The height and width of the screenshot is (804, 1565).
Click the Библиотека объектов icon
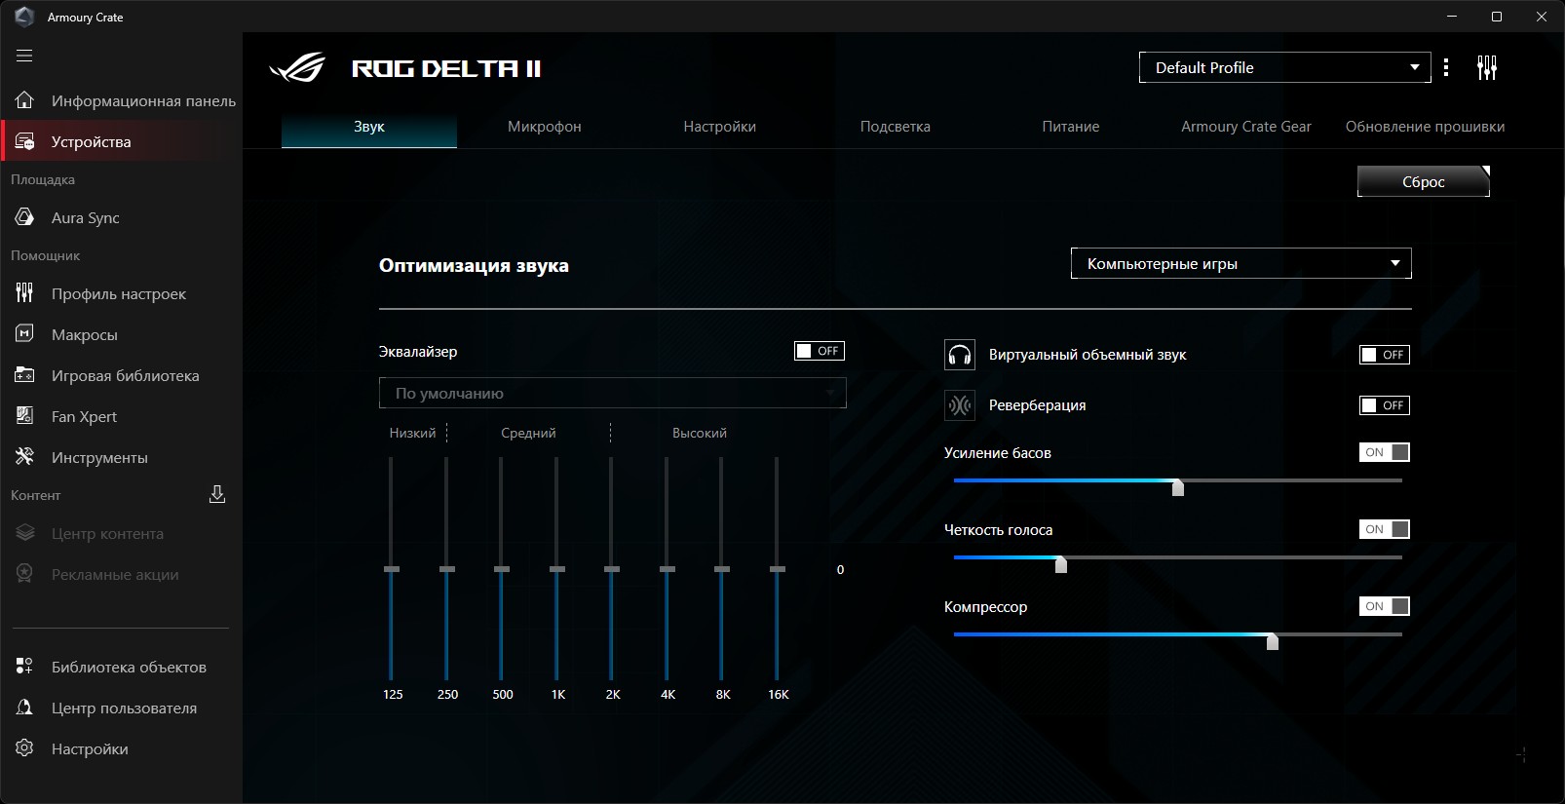tap(24, 667)
